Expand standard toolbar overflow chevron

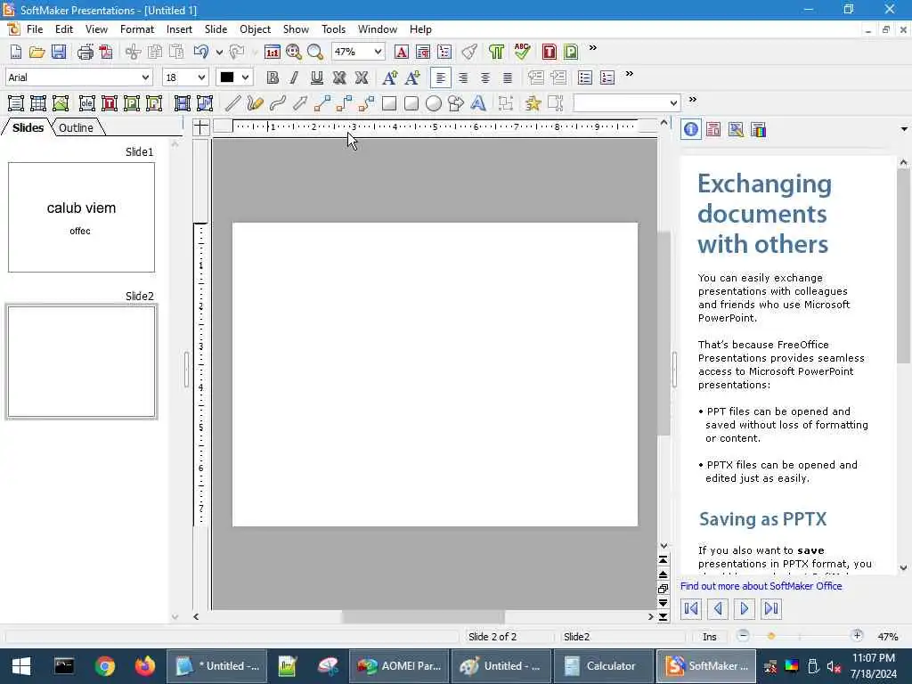point(592,48)
